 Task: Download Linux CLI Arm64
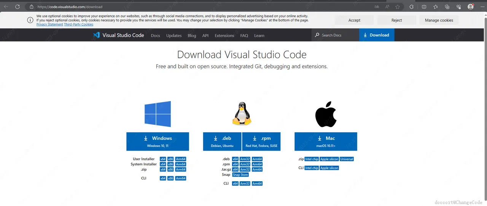coord(257,184)
